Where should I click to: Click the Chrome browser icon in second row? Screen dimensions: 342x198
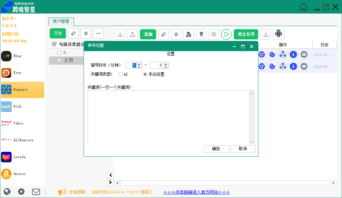click(x=262, y=66)
